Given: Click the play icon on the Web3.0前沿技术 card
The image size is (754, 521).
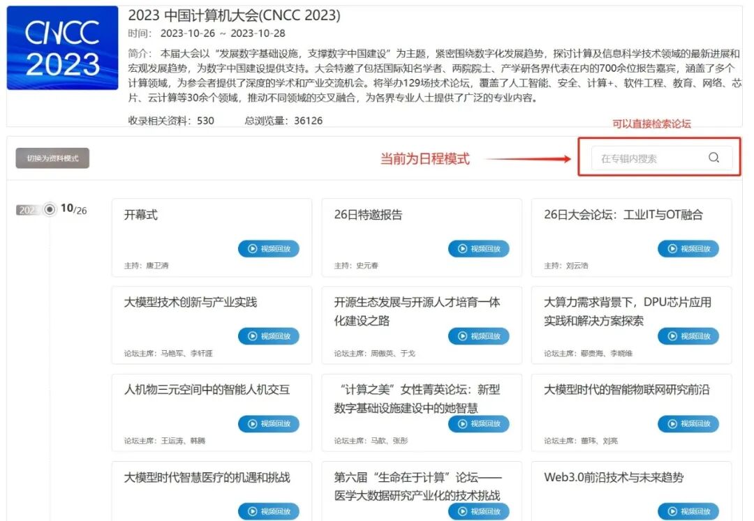Looking at the screenshot, I should click(x=672, y=511).
